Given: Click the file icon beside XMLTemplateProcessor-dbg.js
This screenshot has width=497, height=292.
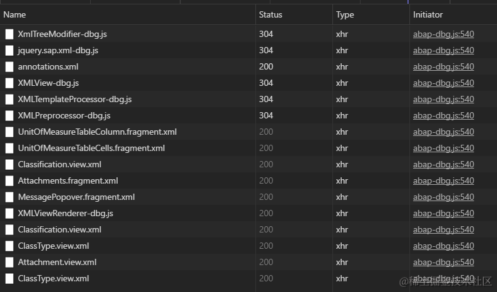Looking at the screenshot, I should coord(9,100).
